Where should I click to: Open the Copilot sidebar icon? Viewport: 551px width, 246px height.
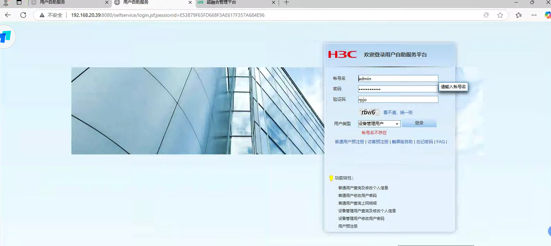tap(547, 15)
